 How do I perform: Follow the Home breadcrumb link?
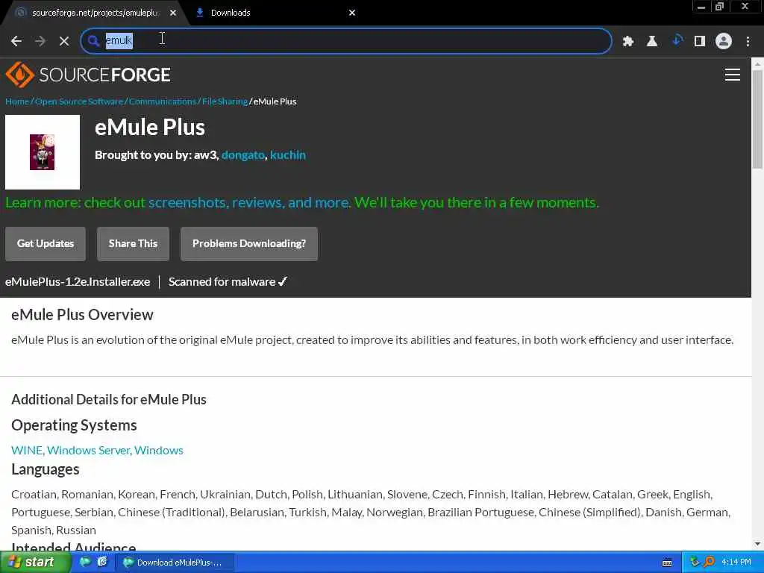pyautogui.click(x=17, y=101)
